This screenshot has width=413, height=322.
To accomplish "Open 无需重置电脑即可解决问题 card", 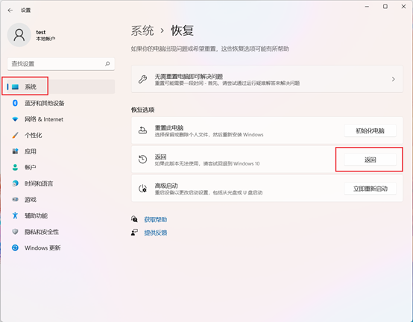I will (x=267, y=79).
